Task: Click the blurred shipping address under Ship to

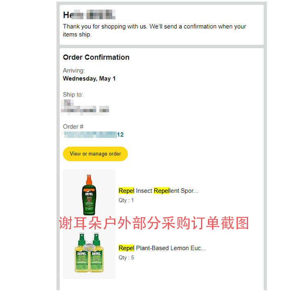Action: click(85, 107)
